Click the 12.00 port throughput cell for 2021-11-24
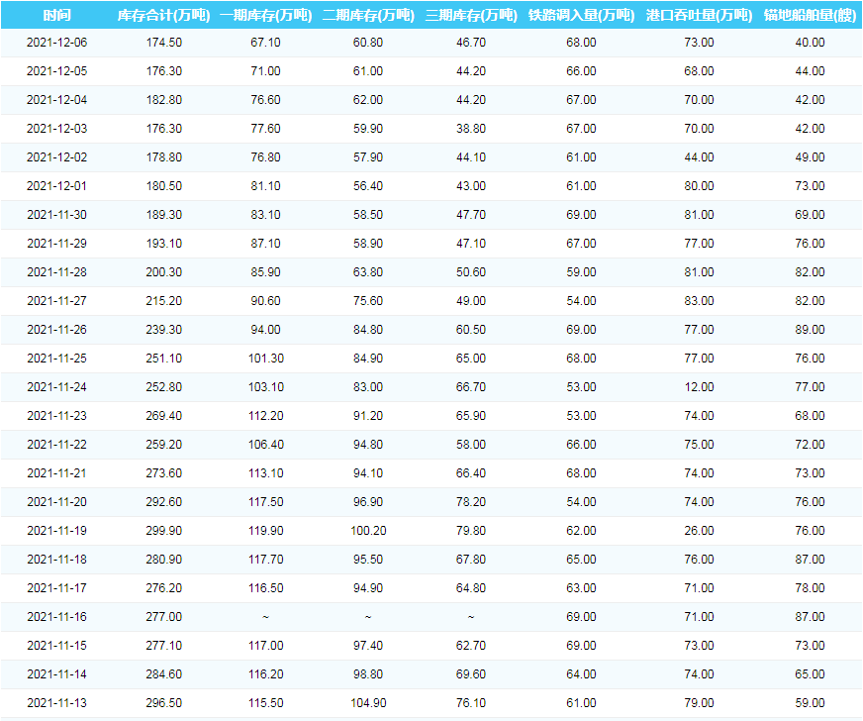863x721 pixels. [x=699, y=387]
